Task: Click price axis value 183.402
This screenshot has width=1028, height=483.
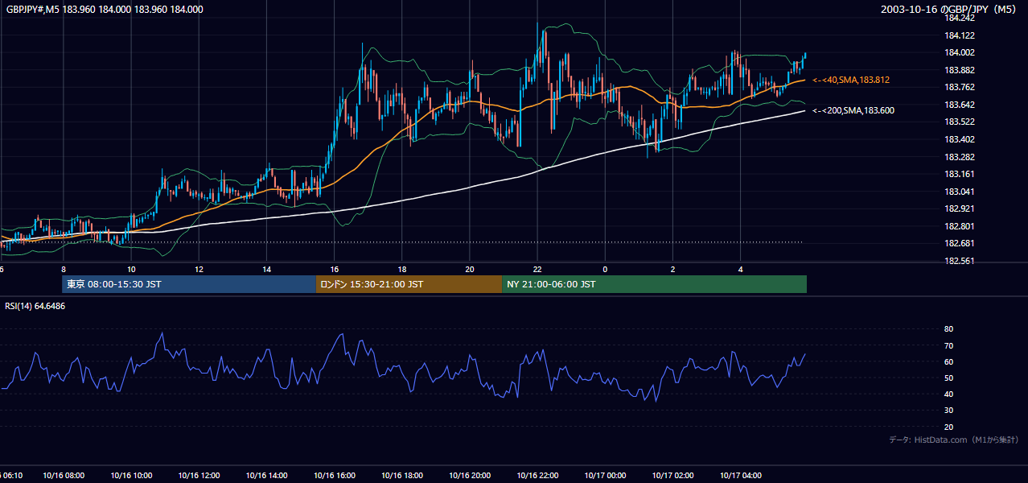Action: pyautogui.click(x=960, y=139)
